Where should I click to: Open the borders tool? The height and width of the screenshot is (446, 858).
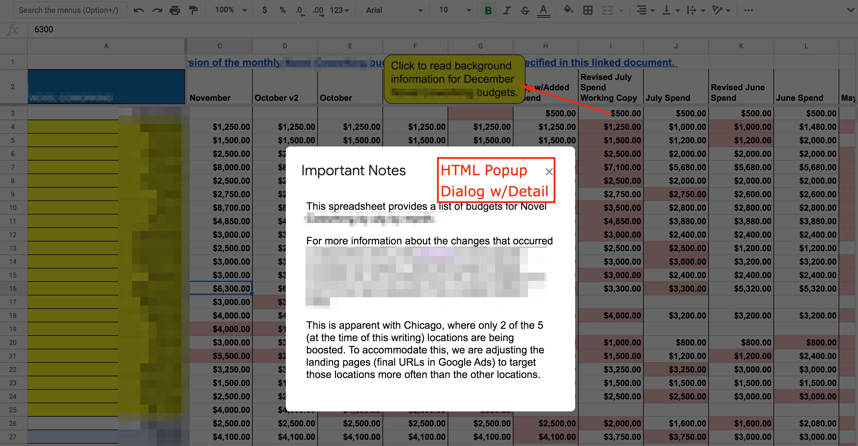[x=587, y=10]
